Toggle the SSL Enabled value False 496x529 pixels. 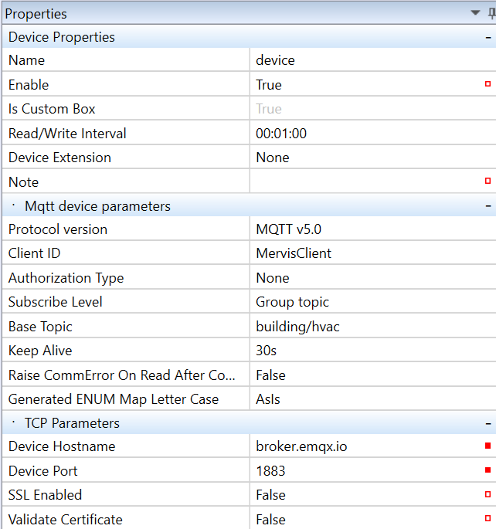270,495
